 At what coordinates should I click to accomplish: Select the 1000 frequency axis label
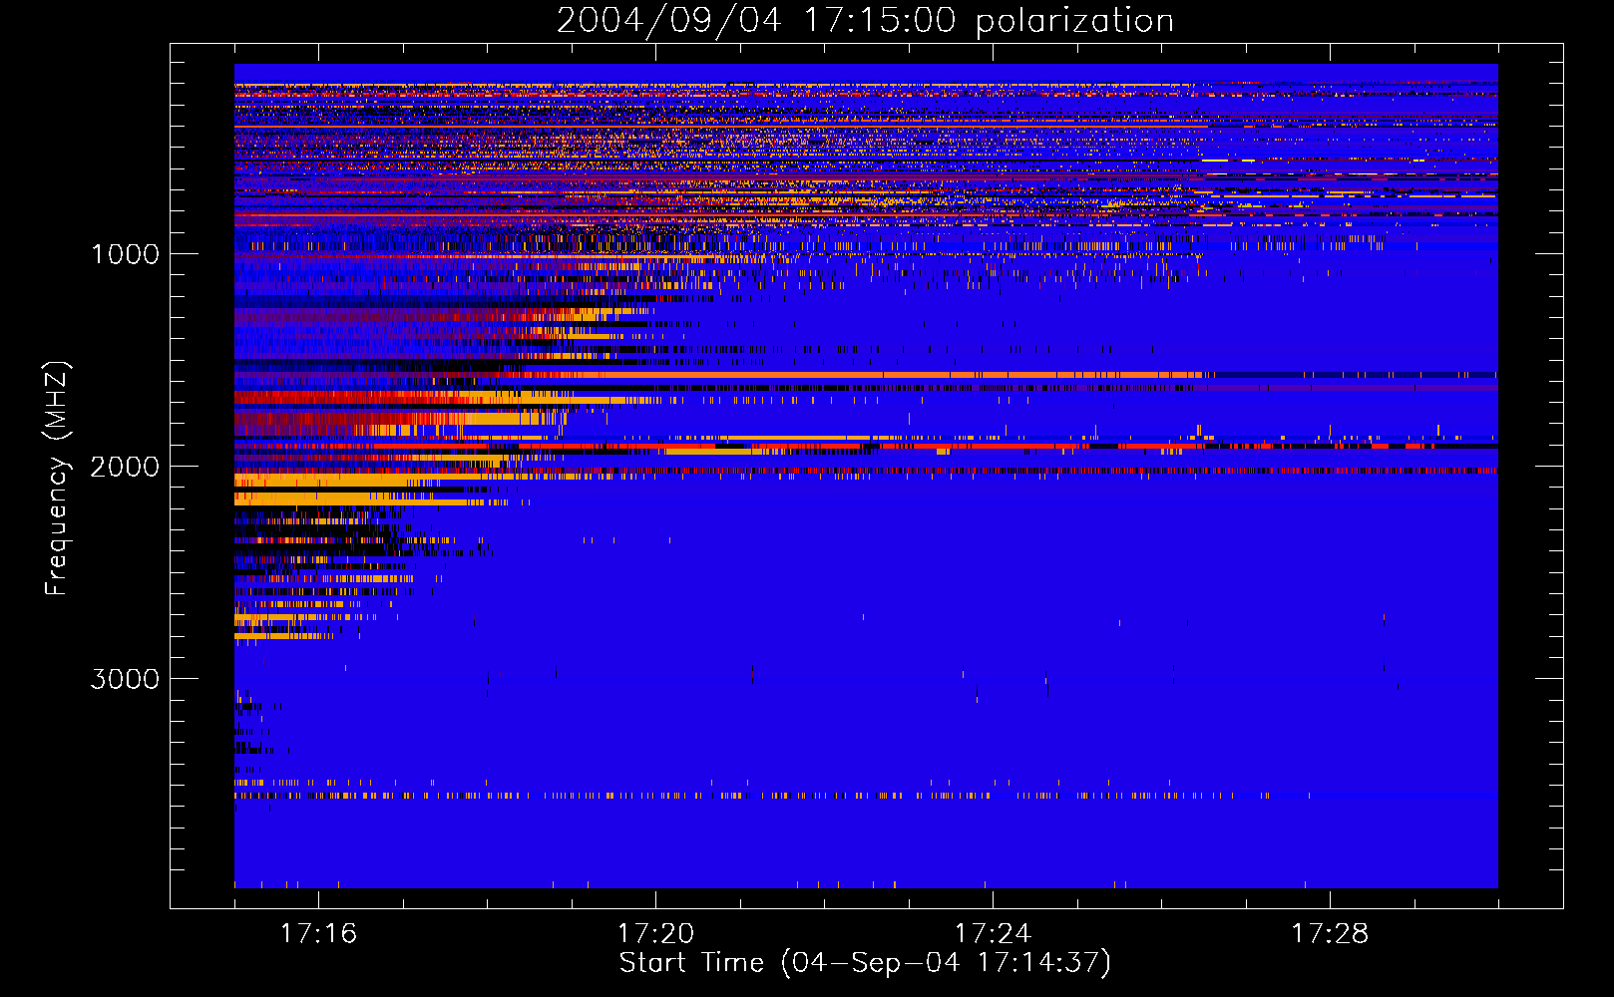[x=126, y=254]
